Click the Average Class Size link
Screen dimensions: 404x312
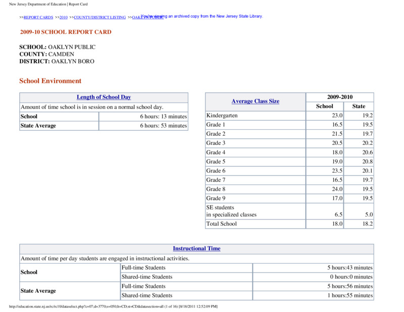click(x=256, y=101)
